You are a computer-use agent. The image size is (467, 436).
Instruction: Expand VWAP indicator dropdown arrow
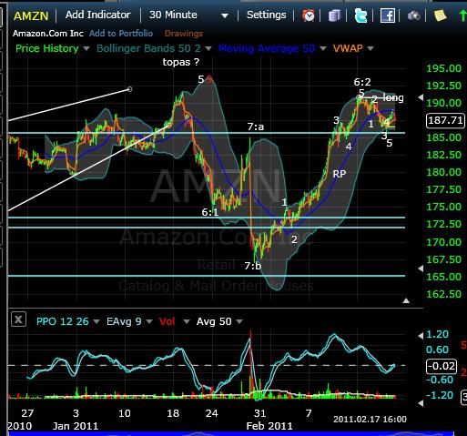[371, 48]
